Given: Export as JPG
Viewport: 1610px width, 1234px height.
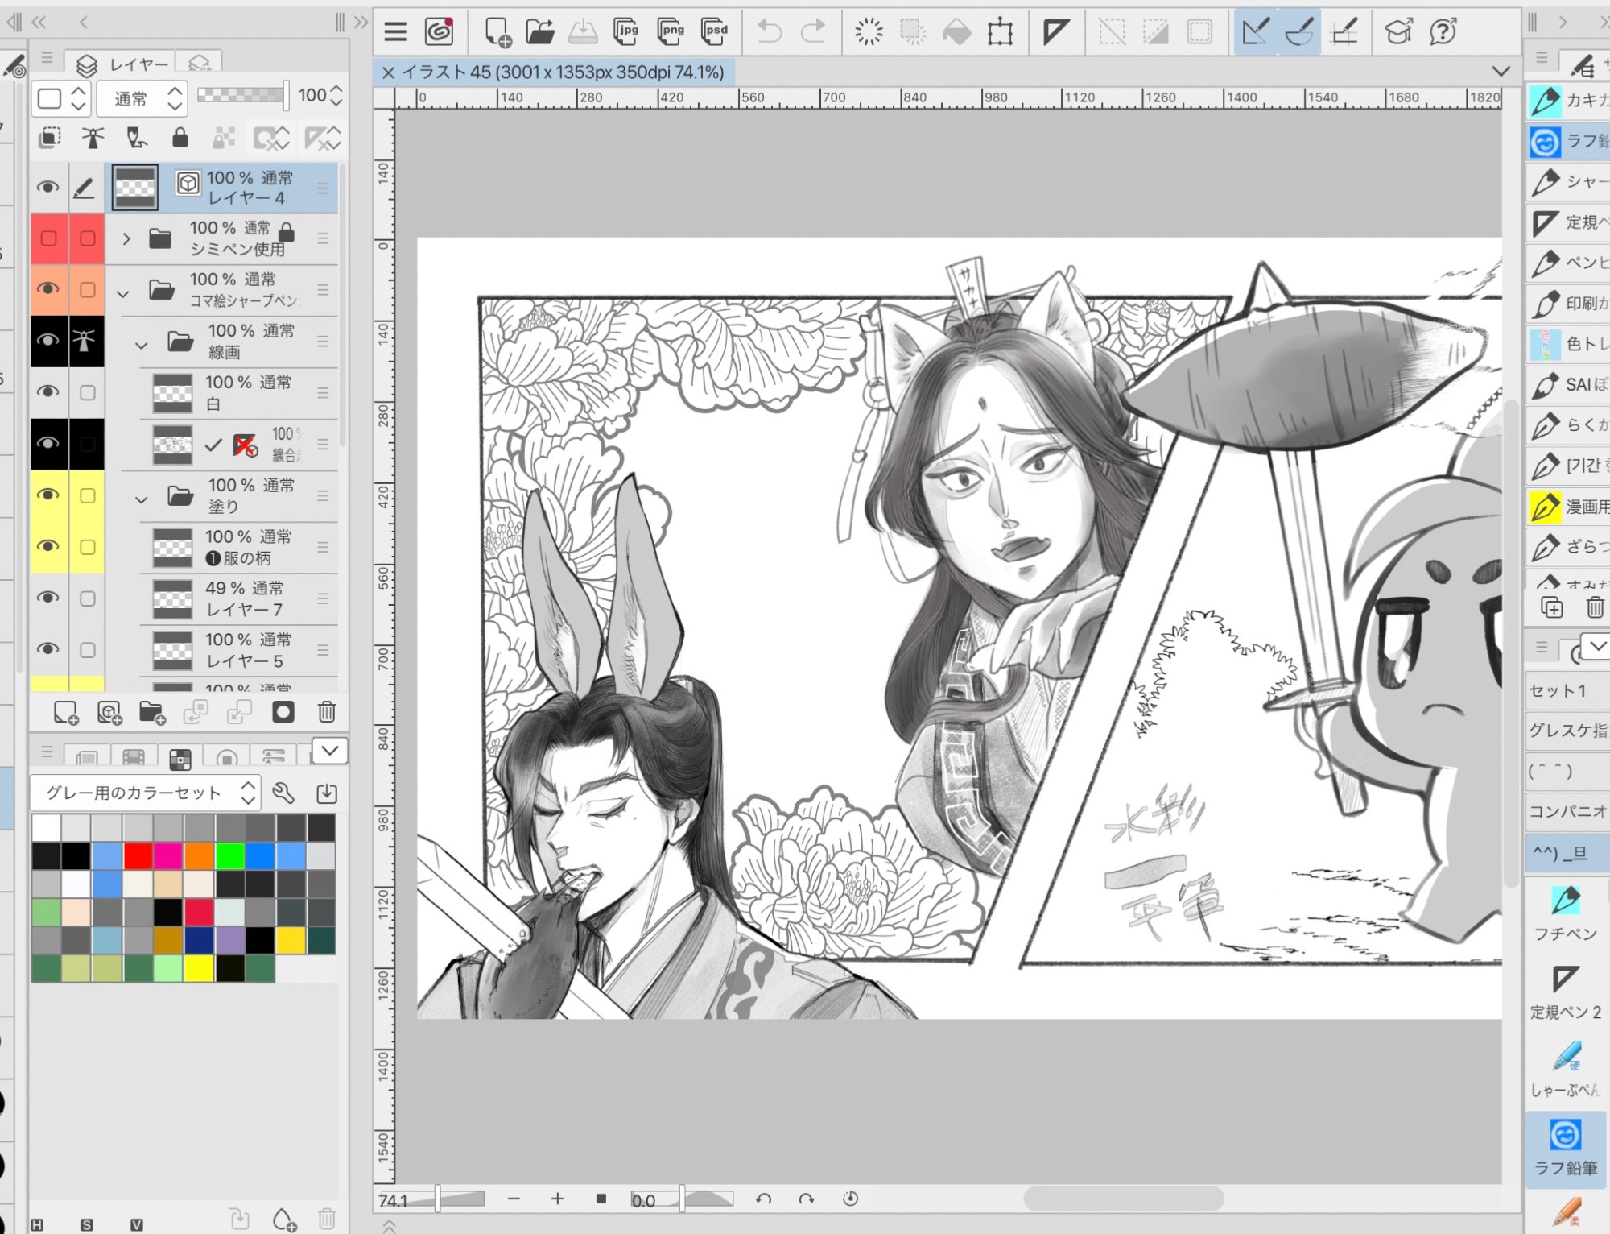Looking at the screenshot, I should point(626,31).
